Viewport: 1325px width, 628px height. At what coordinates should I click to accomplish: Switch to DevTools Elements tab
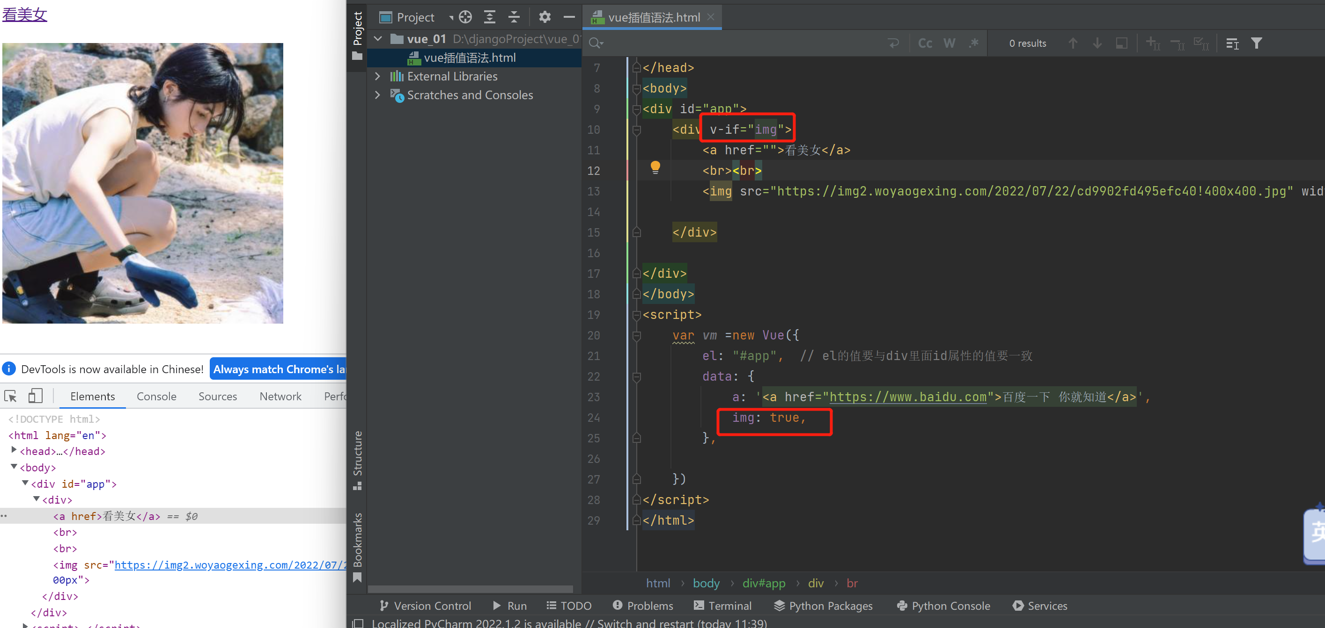[x=93, y=396]
